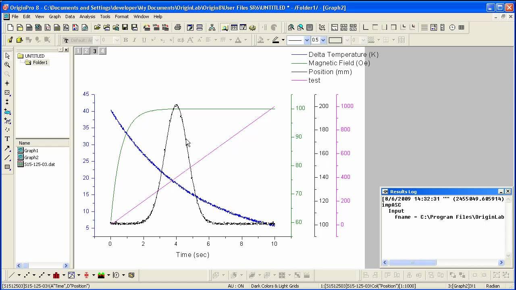516x290 pixels.
Task: Toggle Underline text formatting
Action: tap(144, 40)
